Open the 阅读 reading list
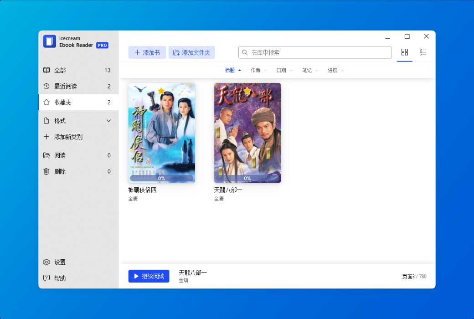This screenshot has width=474, height=319. (60, 155)
